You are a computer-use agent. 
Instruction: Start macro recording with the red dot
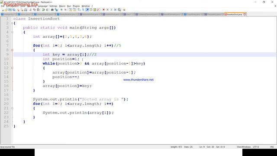coord(104,10)
